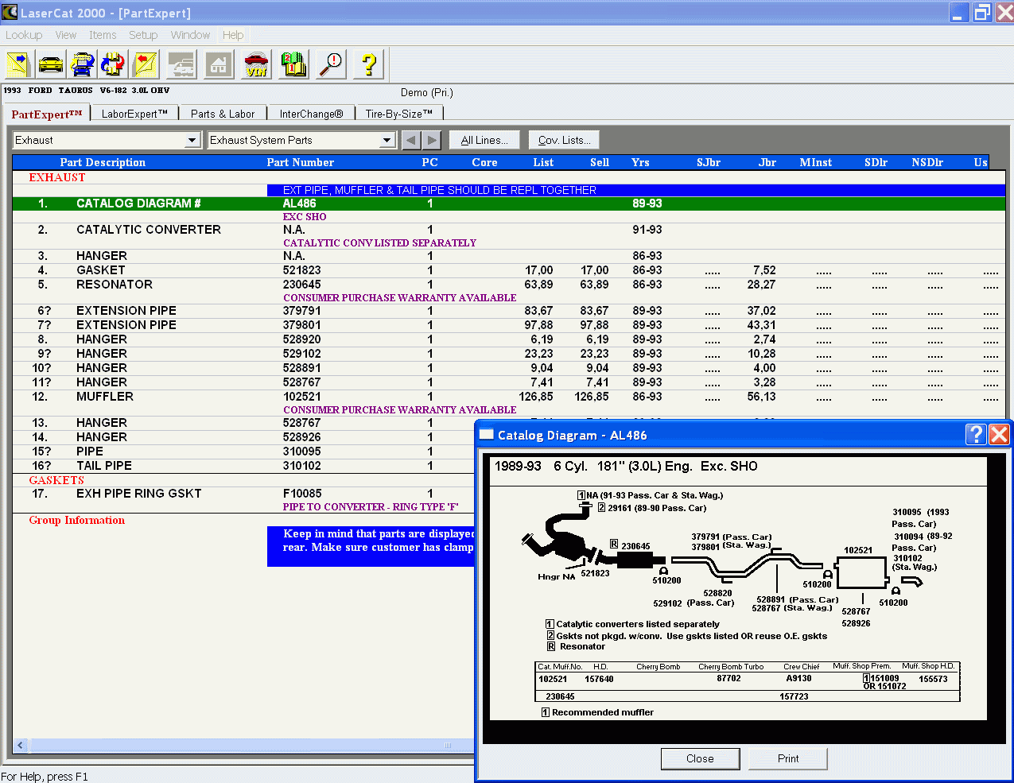This screenshot has height=783, width=1014.
Task: Click the Recommended muffler note in diagram
Action: click(x=597, y=712)
